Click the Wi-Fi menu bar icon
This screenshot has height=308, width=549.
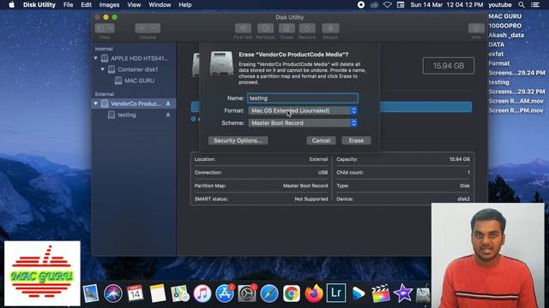[387, 5]
